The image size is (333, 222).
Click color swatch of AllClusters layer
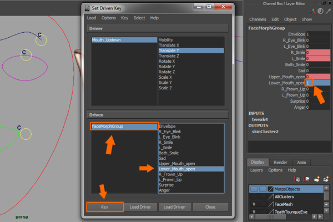click(271, 196)
